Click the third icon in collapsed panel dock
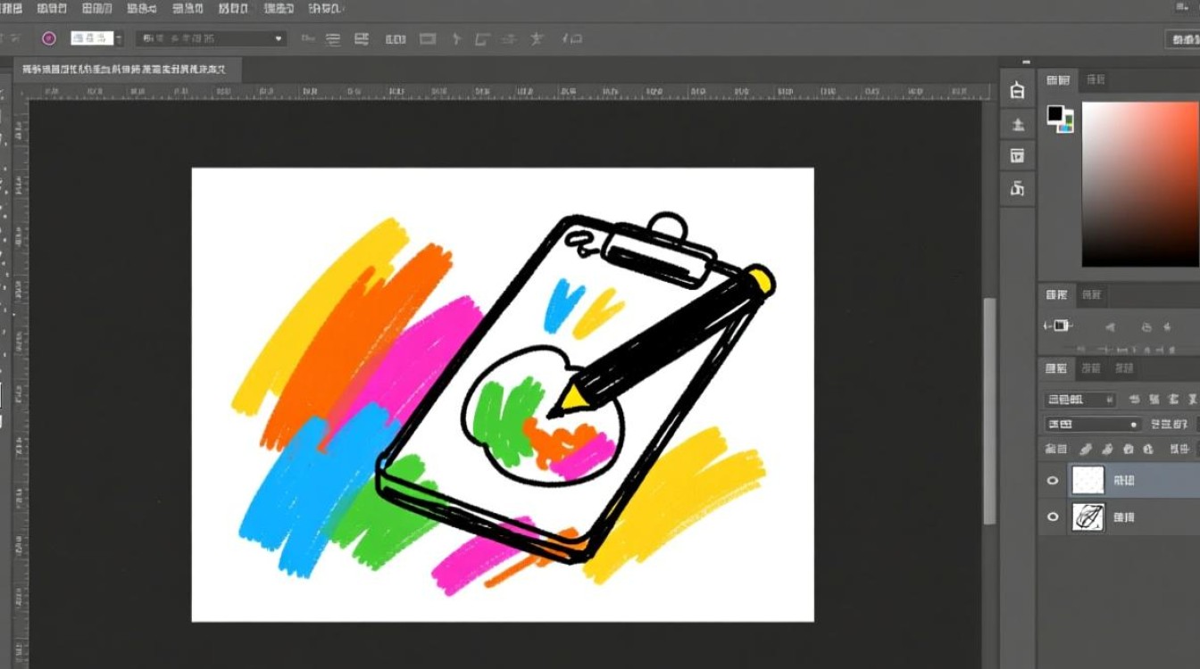 coord(1017,156)
